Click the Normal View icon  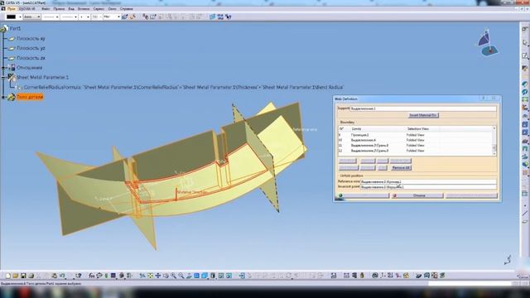[x=189, y=276]
